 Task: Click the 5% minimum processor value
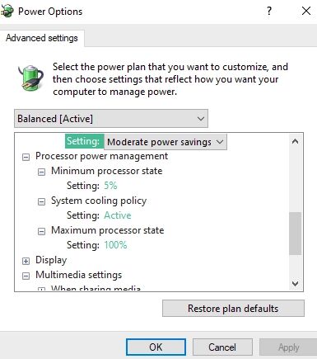(x=110, y=186)
